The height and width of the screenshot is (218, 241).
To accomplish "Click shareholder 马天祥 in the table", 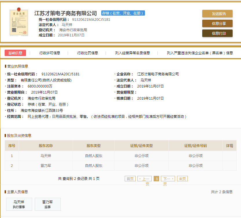I will [x=46, y=156].
